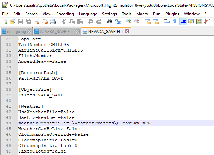
Task: Close current document via toolbar icon
Action: pyautogui.click(x=37, y=21)
